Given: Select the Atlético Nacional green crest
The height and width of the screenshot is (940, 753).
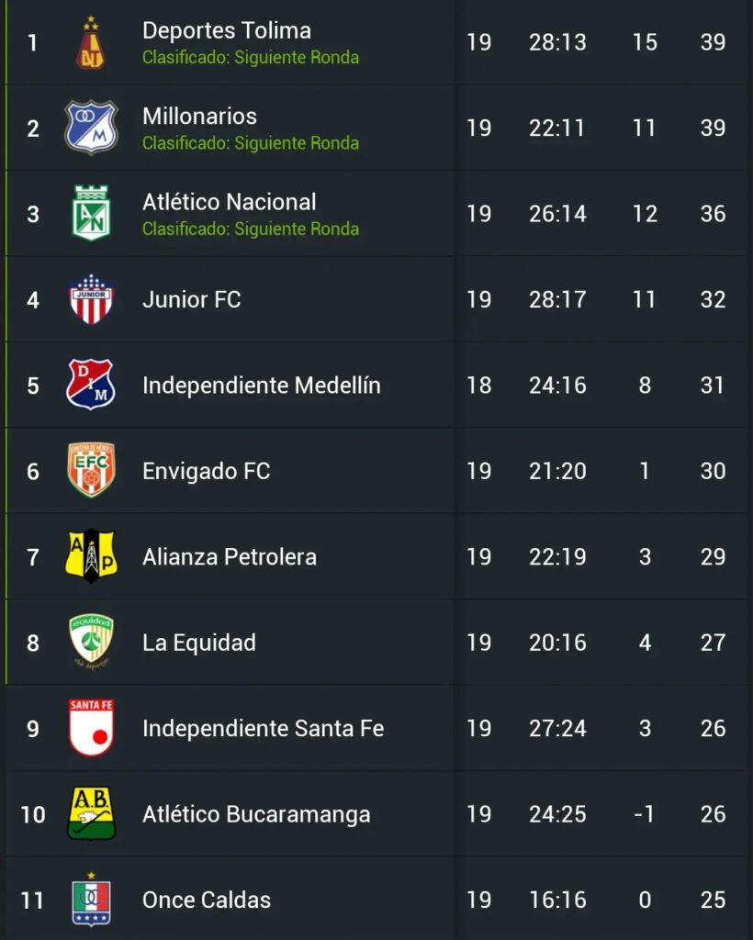Looking at the screenshot, I should (91, 213).
